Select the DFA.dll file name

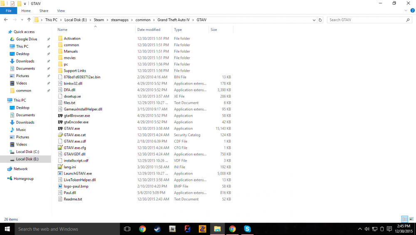click(x=69, y=90)
